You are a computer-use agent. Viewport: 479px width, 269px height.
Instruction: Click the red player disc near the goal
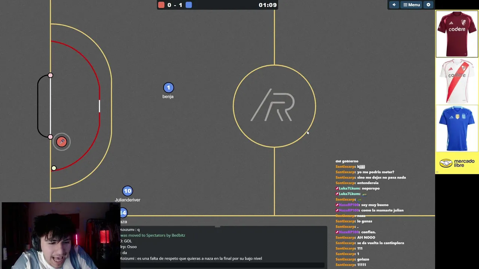tap(62, 142)
